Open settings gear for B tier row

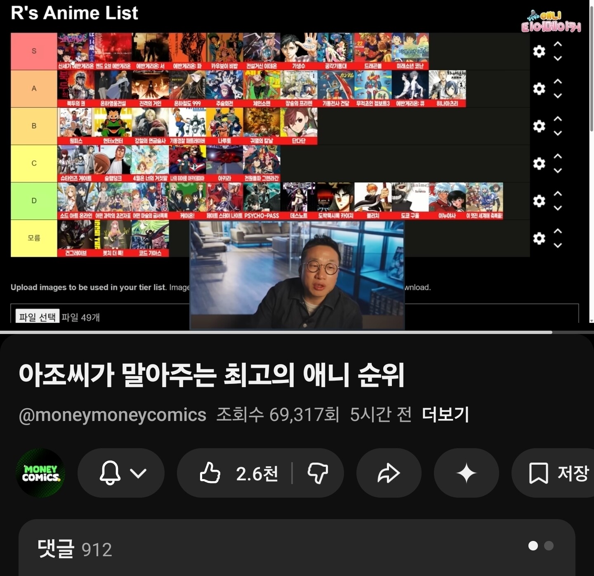tap(539, 126)
